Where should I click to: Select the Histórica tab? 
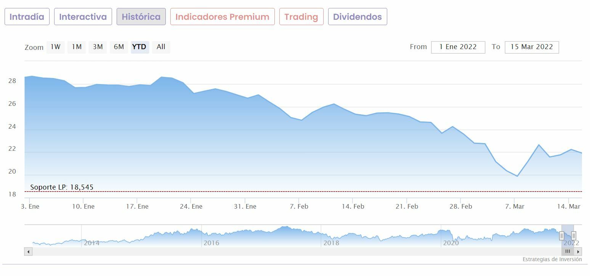pos(141,17)
